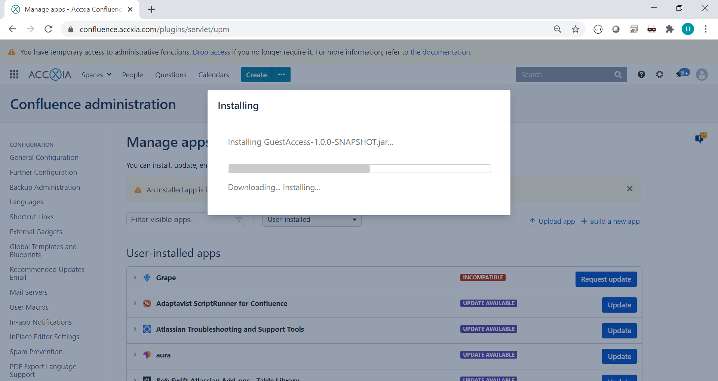
Task: Click the filter funnel icon
Action: click(239, 220)
